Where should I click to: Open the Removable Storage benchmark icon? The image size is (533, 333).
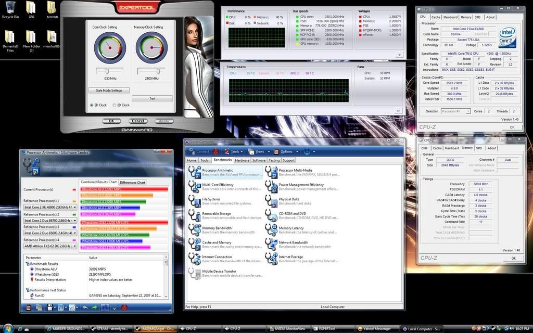tap(195, 215)
